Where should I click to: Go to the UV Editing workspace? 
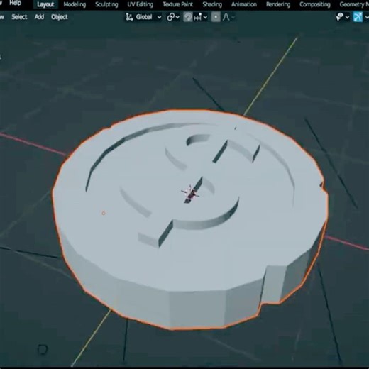[x=140, y=4]
